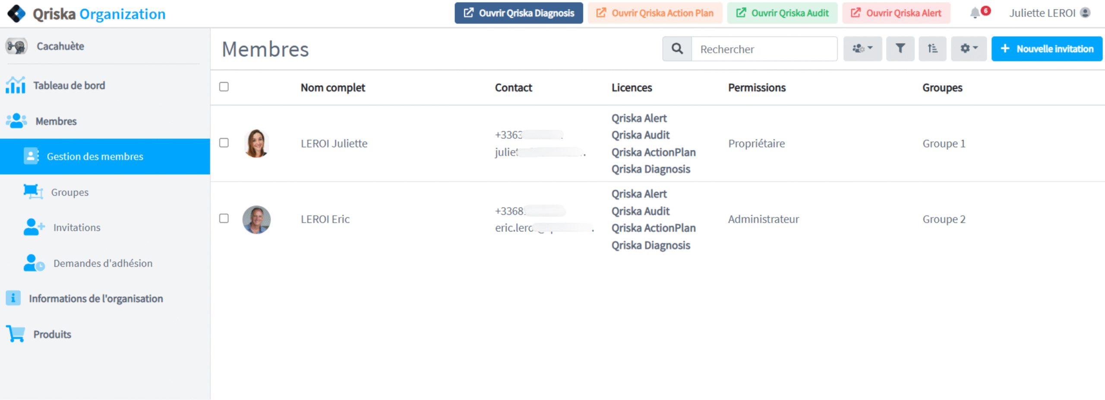Click the Propriétaire permission cell

pyautogui.click(x=756, y=143)
